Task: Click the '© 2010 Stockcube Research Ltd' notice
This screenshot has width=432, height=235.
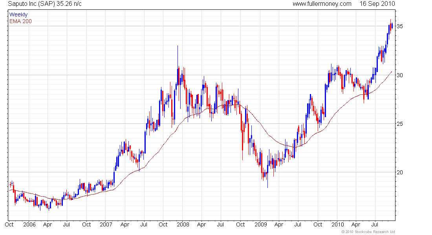Action: 368,232
